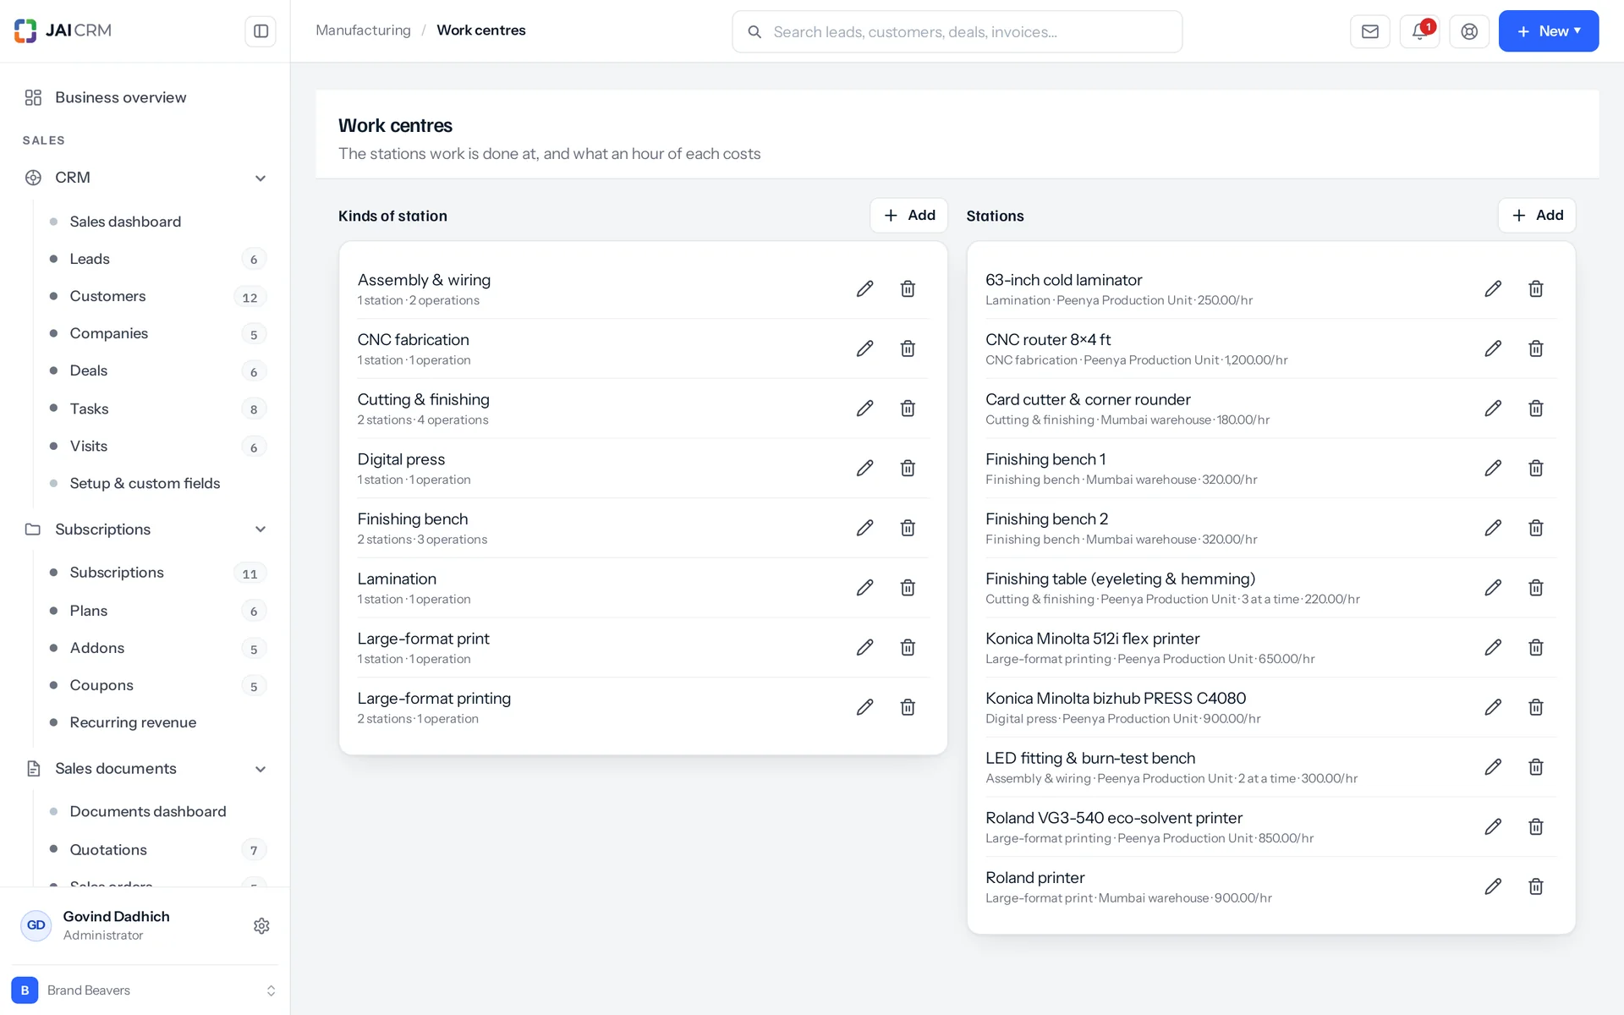Open notifications bell with badge
This screenshot has height=1015, width=1624.
[1420, 31]
